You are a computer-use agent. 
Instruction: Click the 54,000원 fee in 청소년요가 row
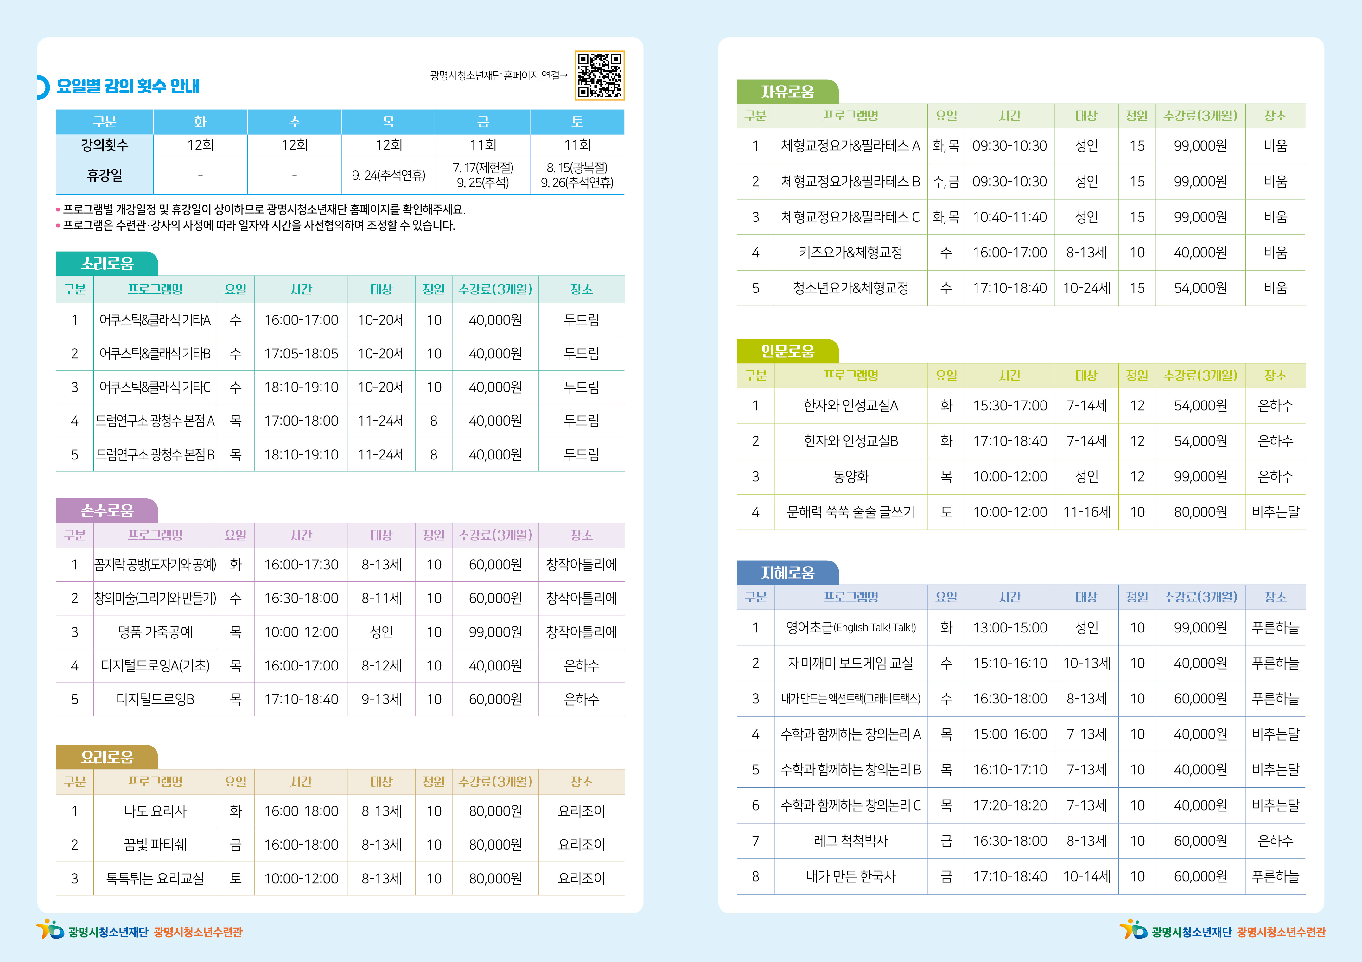[x=1201, y=288]
